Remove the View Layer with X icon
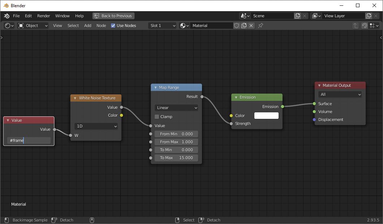The height and width of the screenshot is (224, 383). coord(376,16)
